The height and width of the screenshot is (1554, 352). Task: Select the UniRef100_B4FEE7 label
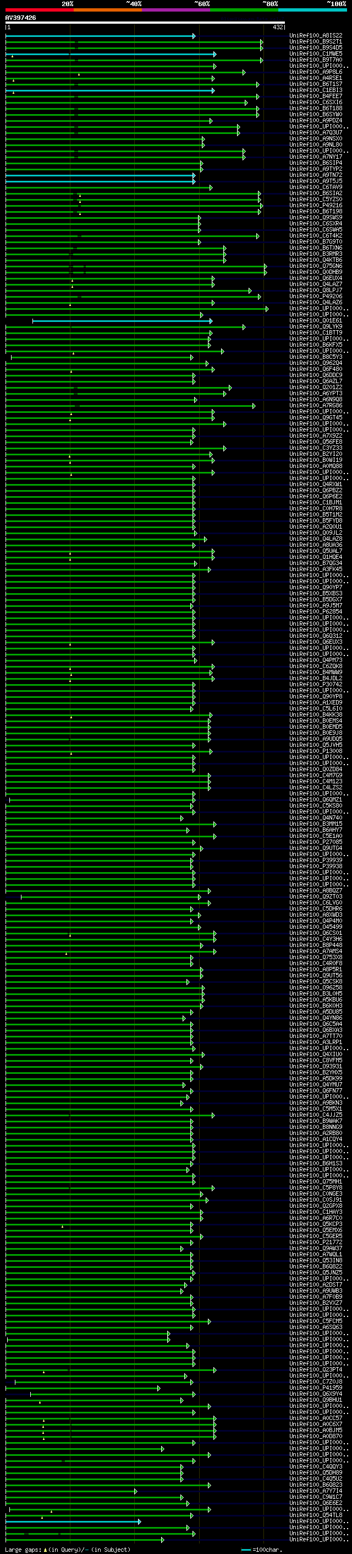point(316,96)
